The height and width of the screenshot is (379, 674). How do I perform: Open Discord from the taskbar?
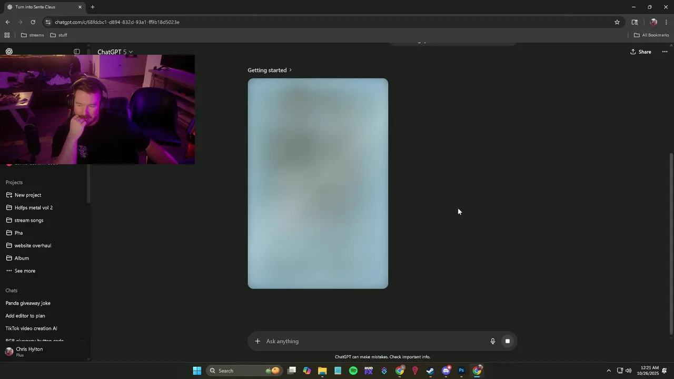pyautogui.click(x=446, y=371)
